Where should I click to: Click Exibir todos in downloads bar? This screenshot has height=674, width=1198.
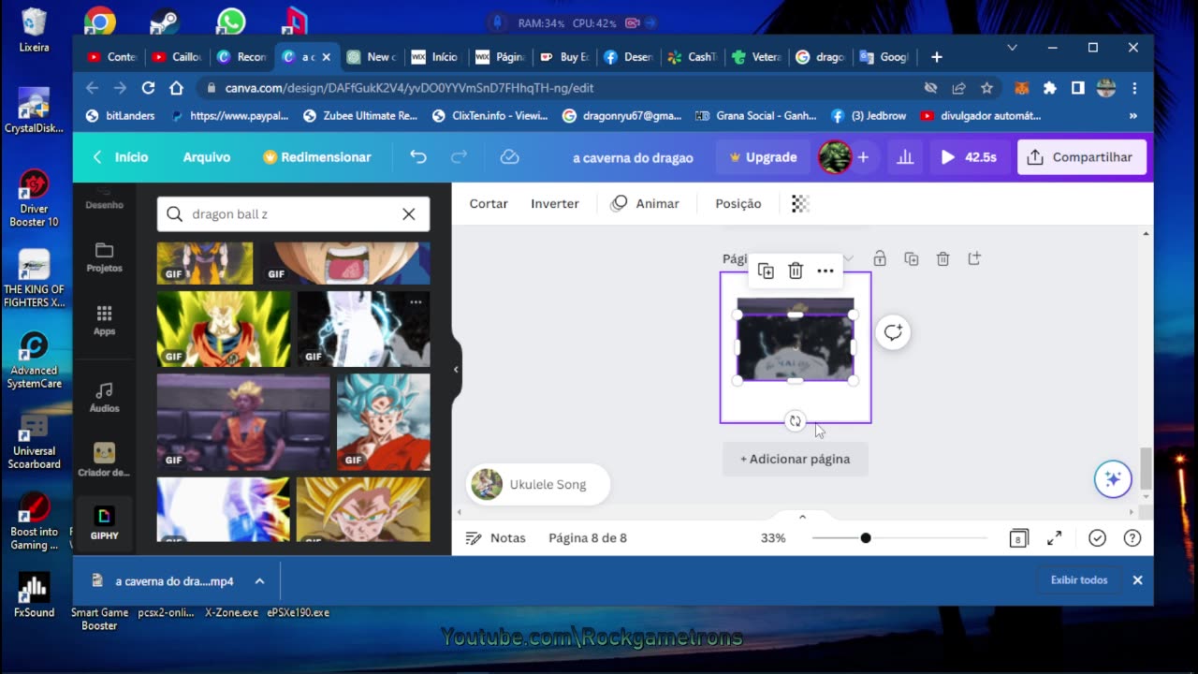[x=1079, y=580]
